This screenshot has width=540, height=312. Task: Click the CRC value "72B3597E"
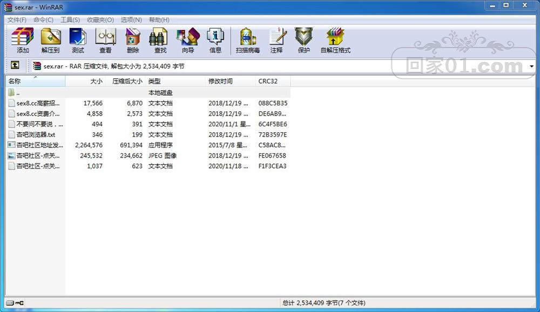tap(273, 134)
